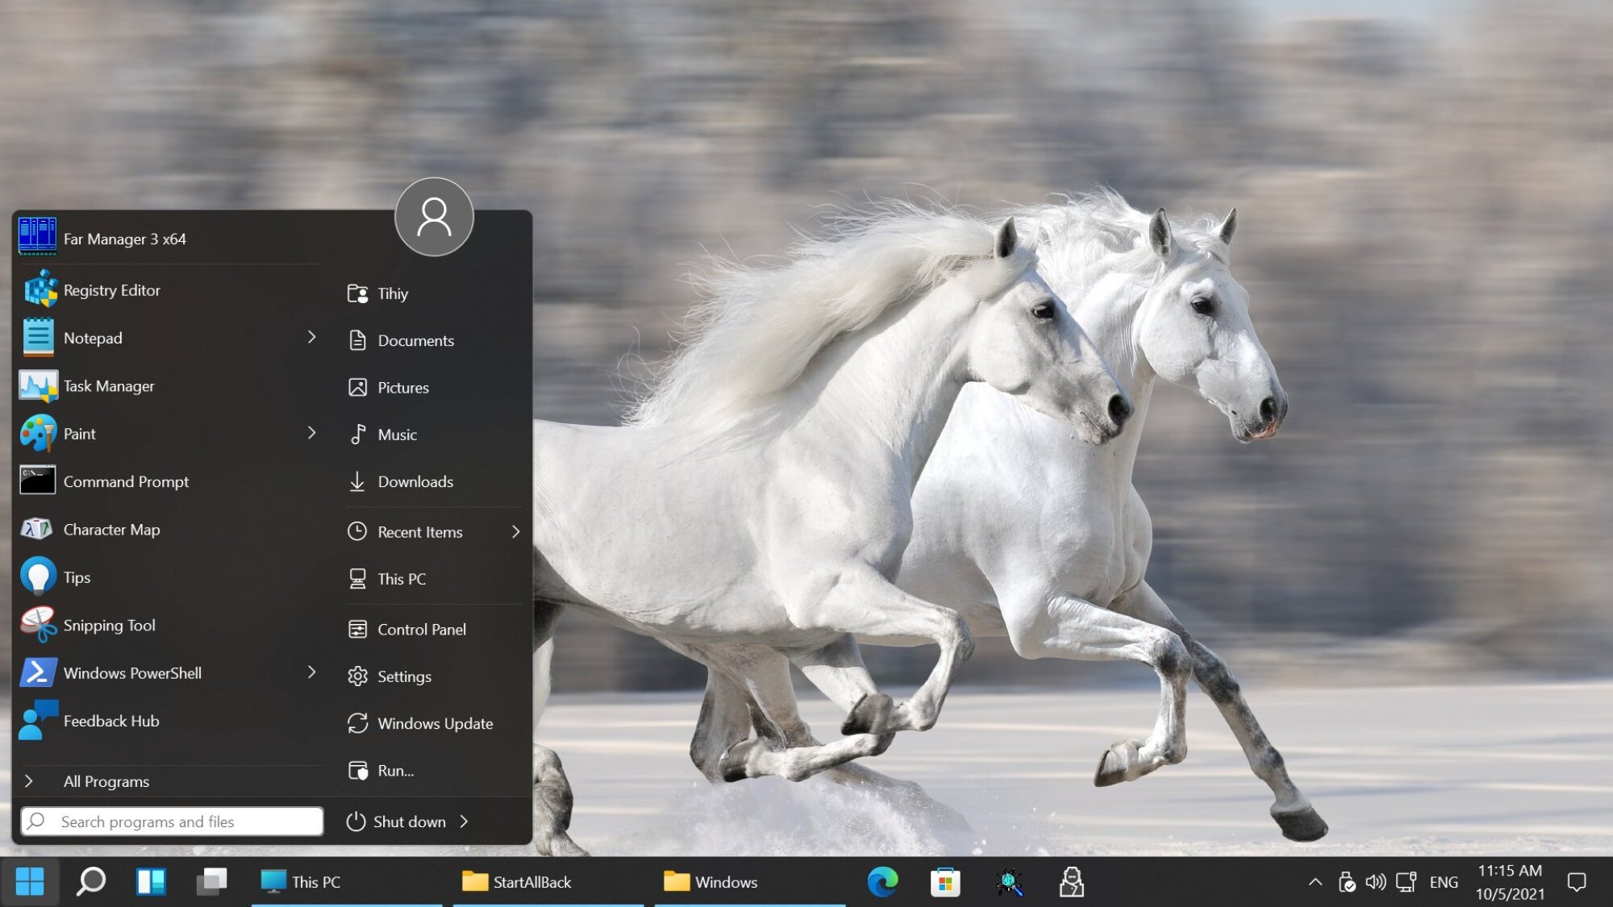
Task: Click Shut down button
Action: click(x=410, y=821)
